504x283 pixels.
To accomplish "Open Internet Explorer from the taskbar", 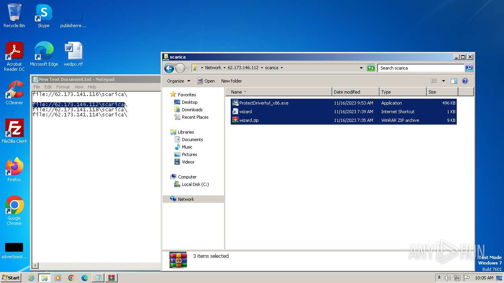I will [31, 278].
